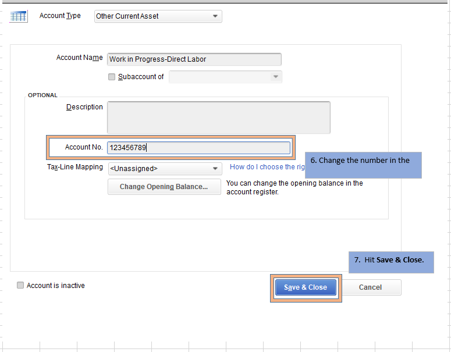Click the Account Type label
The height and width of the screenshot is (352, 451).
pyautogui.click(x=60, y=16)
